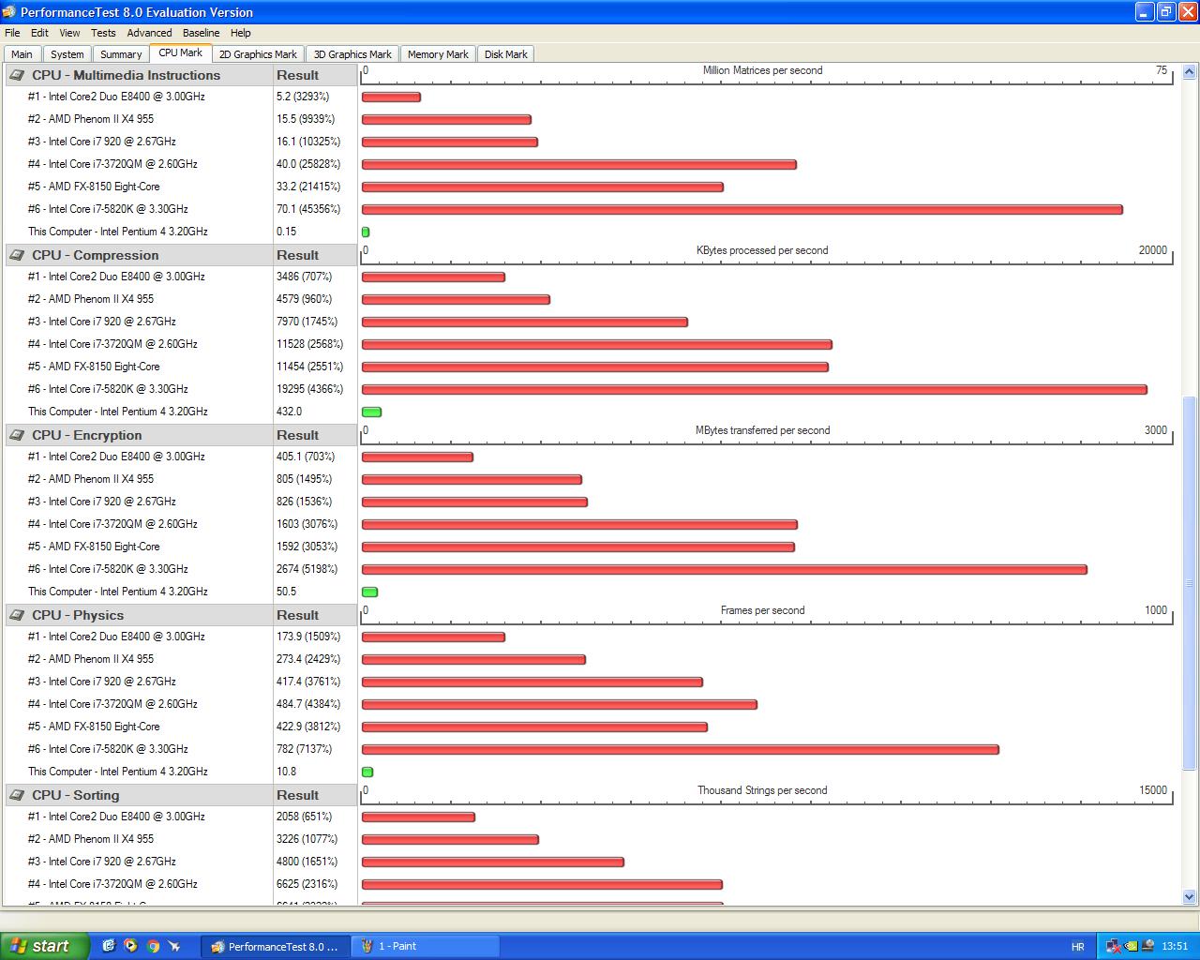Open the airplane quick launch icon
1200x960 pixels.
(x=174, y=946)
